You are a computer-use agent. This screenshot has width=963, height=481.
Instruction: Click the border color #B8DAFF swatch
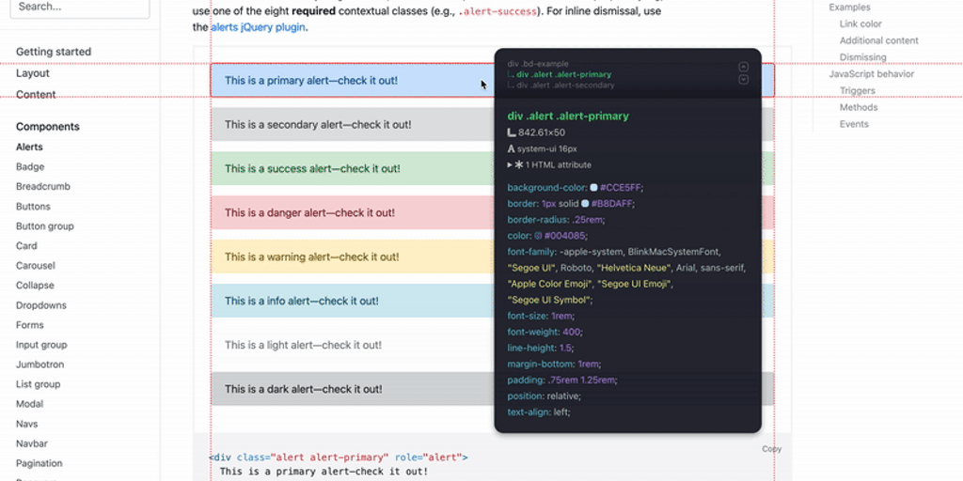(585, 203)
